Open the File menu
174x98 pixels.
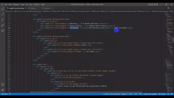pos(6,4)
